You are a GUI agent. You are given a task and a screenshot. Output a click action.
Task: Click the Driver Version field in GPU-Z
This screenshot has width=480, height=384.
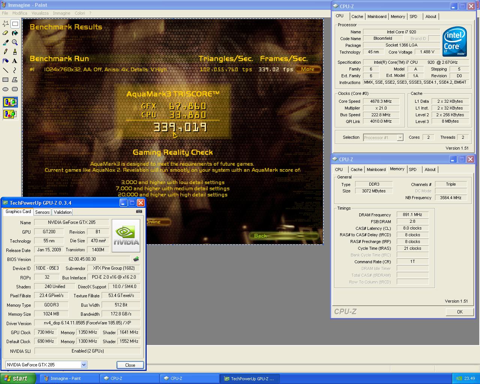coord(87,323)
